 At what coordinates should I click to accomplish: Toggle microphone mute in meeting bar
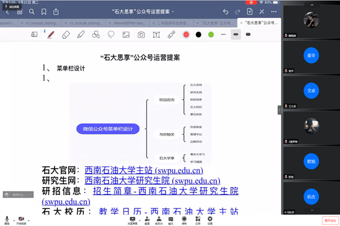click(x=7, y=219)
